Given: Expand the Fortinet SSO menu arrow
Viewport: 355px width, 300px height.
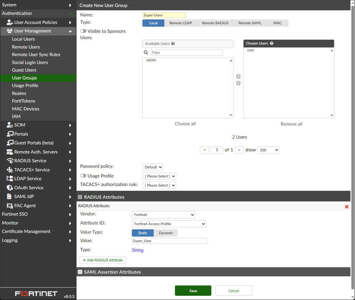Looking at the screenshot, I should pos(70,214).
